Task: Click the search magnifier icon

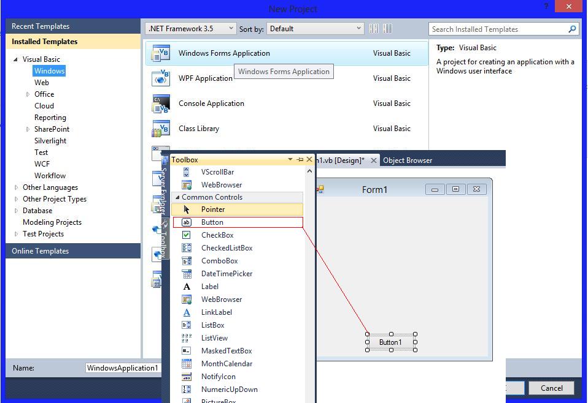Action: pyautogui.click(x=572, y=29)
